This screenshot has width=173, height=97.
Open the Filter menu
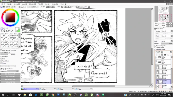40,4
